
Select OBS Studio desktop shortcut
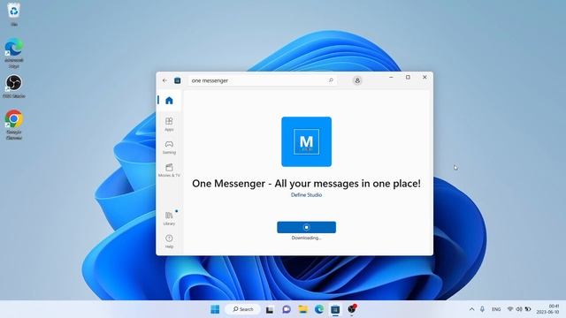click(14, 87)
